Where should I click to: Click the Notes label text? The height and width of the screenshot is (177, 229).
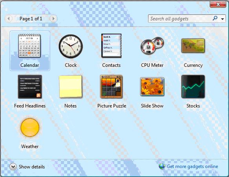(x=71, y=106)
